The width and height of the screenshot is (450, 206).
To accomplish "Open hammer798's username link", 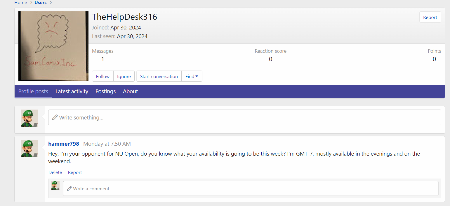I will [64, 144].
